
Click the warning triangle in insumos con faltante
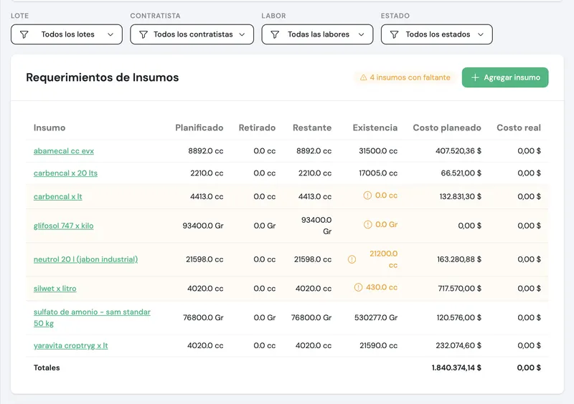(363, 77)
